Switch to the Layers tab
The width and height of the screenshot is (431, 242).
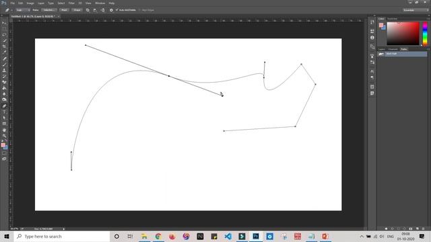click(x=382, y=49)
